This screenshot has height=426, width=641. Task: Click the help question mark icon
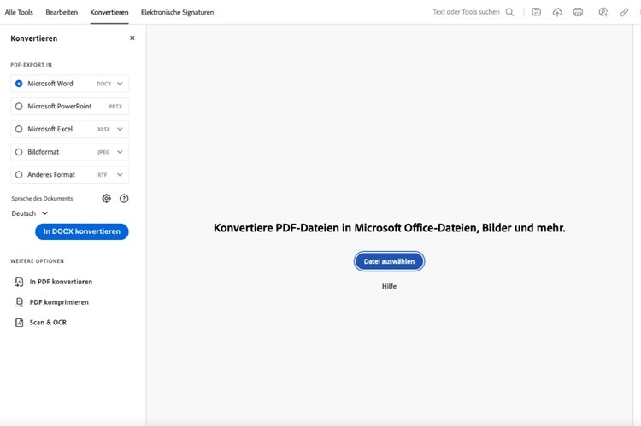pos(124,198)
